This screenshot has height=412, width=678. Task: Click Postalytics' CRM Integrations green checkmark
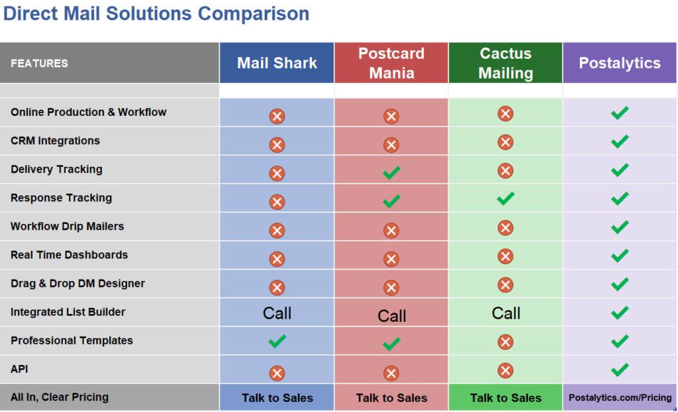[620, 141]
